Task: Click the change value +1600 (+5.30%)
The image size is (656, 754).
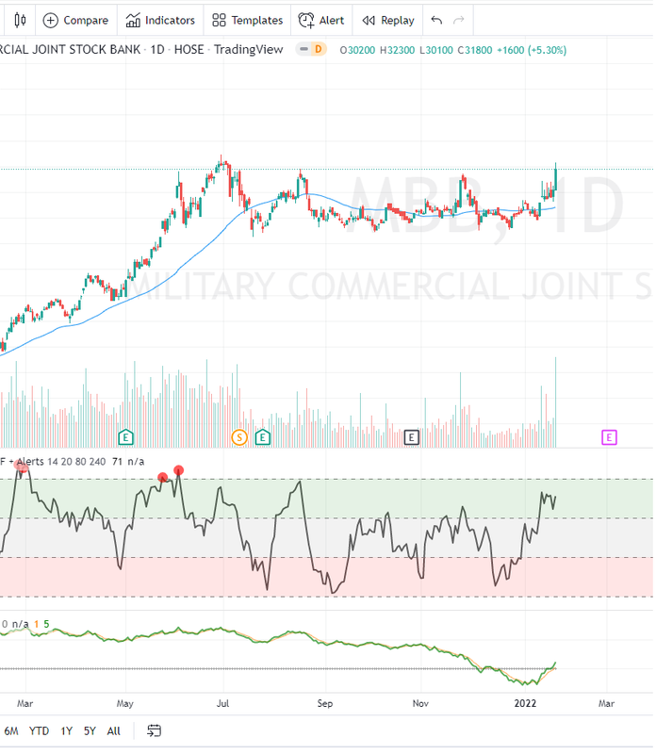Action: pos(532,50)
